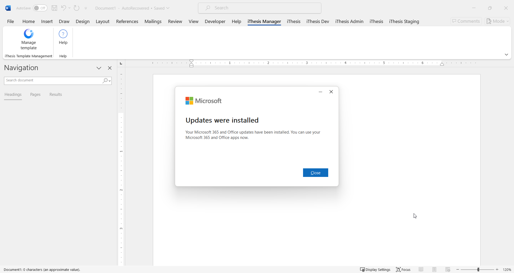Click the right indent marker on ruler

[x=442, y=64]
